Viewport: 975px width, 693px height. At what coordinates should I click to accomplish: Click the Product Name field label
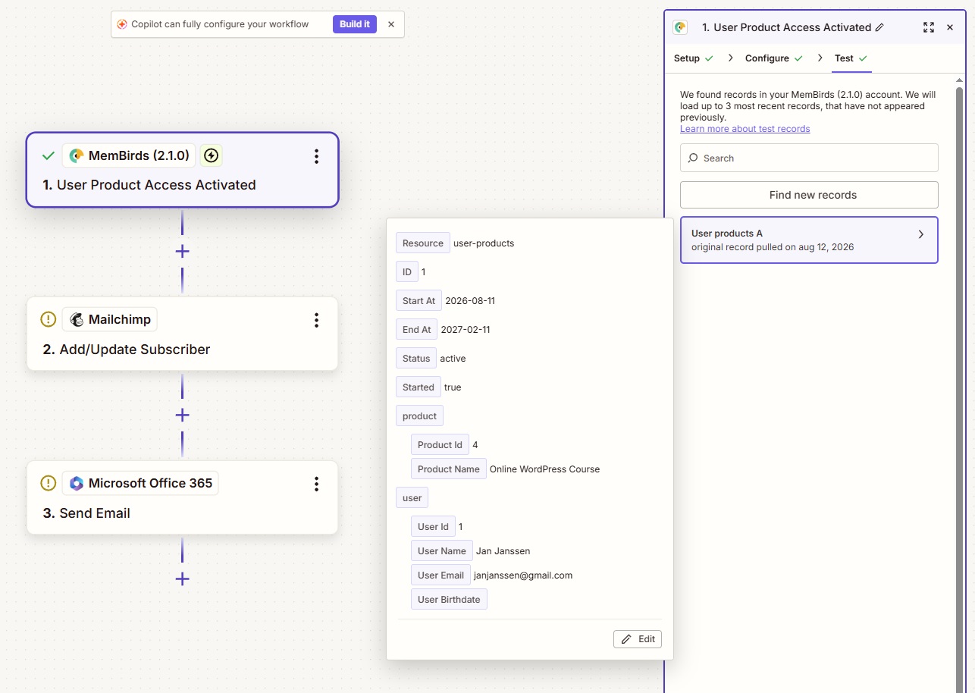click(x=449, y=469)
